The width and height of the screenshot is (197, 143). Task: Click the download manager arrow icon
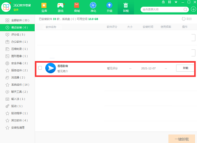tap(193, 9)
